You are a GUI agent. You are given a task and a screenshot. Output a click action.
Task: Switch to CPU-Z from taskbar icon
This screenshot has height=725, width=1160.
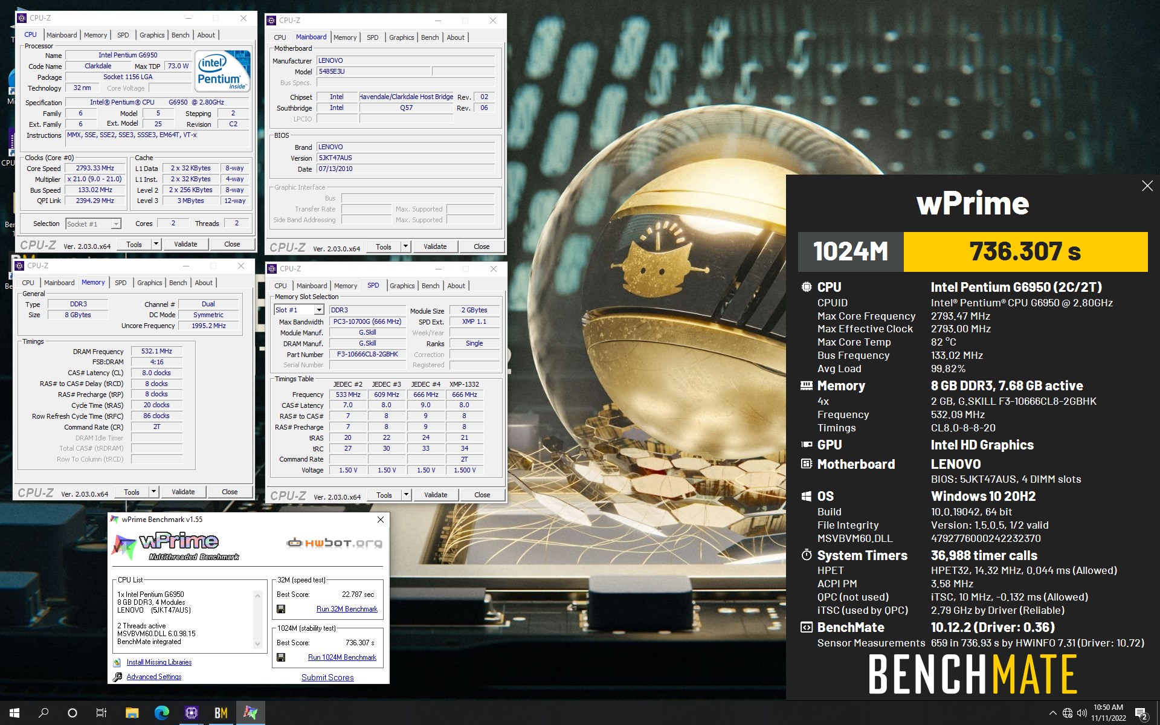192,713
